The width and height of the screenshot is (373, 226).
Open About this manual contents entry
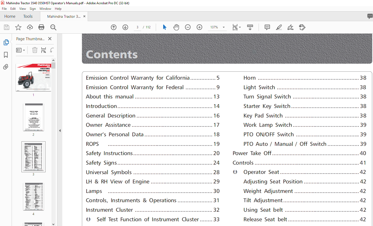point(153,97)
